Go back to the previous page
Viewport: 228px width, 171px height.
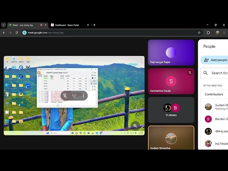pos(4,33)
